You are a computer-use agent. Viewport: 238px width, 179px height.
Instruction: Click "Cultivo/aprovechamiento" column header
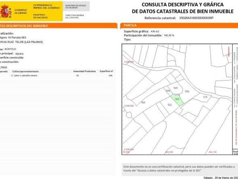26,71
